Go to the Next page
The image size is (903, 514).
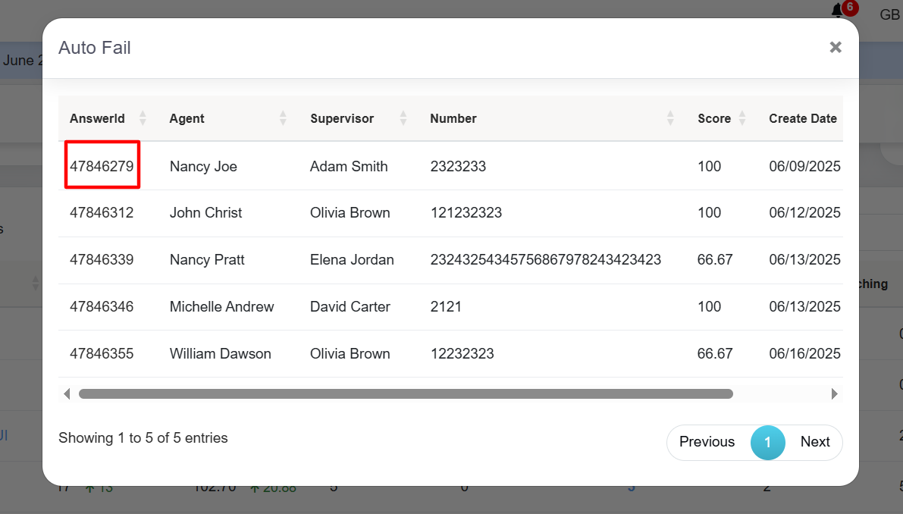[815, 442]
